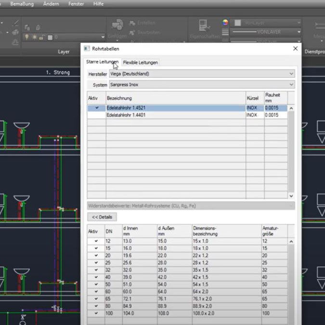Image resolution: width=325 pixels, height=325 pixels.
Task: Click the Erstellen block icon
Action: 132,23
